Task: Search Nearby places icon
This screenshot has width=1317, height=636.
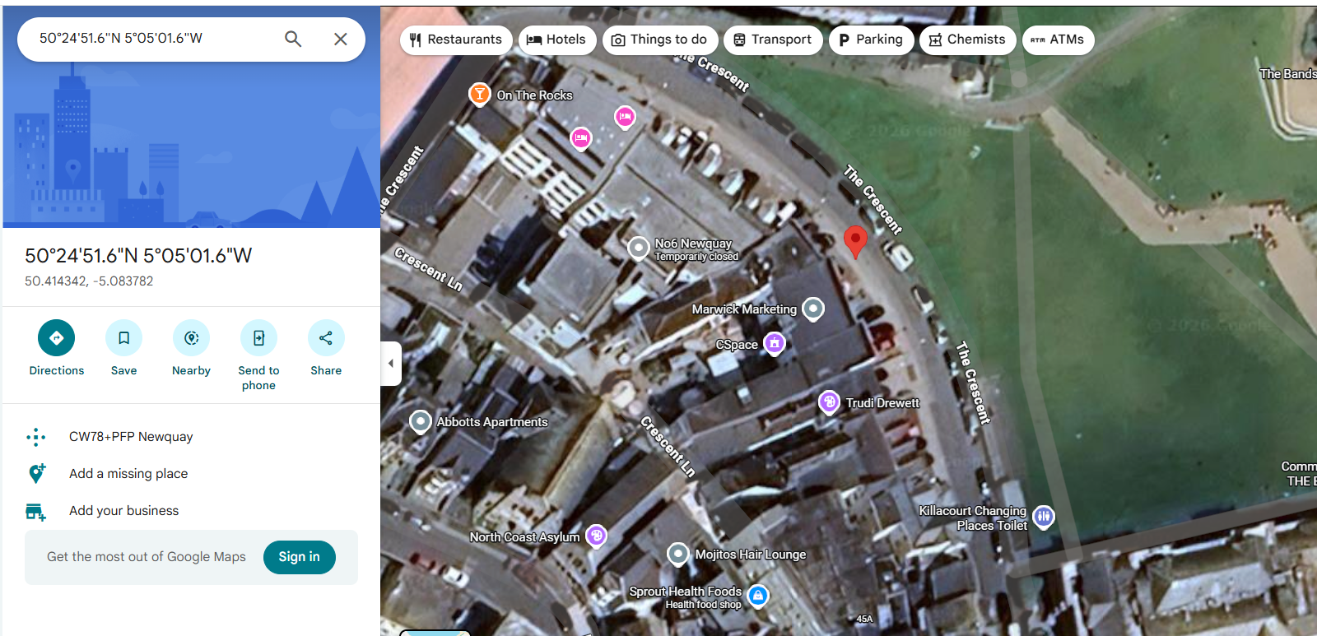Action: [191, 338]
